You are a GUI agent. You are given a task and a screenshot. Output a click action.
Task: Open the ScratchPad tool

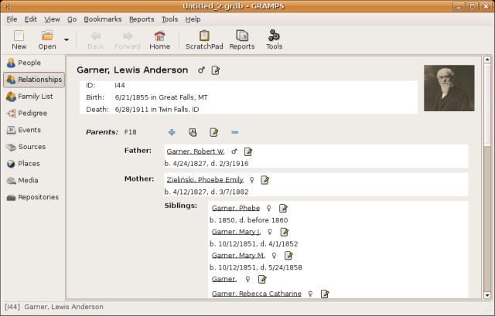[x=204, y=39]
